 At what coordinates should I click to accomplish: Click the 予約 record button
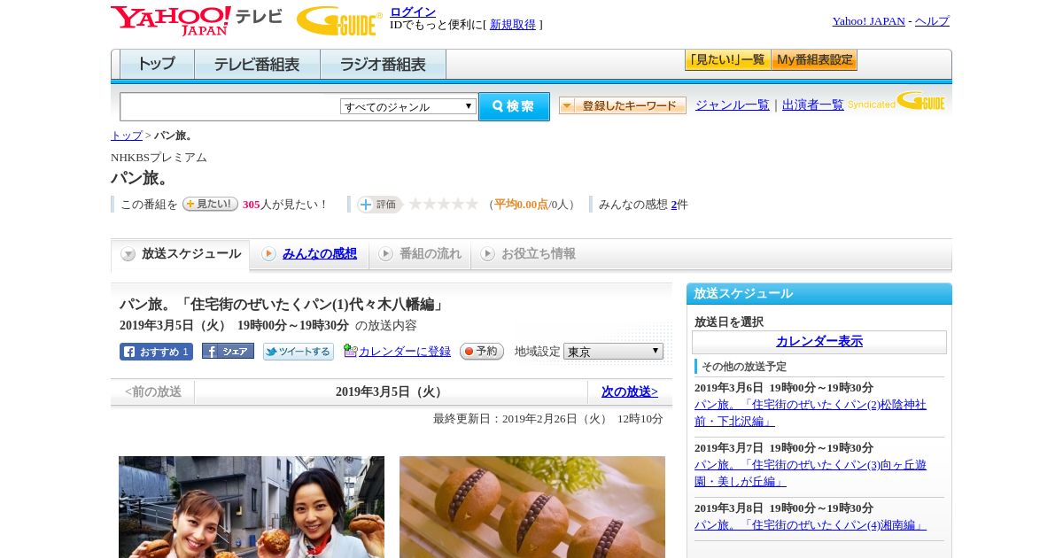click(482, 352)
